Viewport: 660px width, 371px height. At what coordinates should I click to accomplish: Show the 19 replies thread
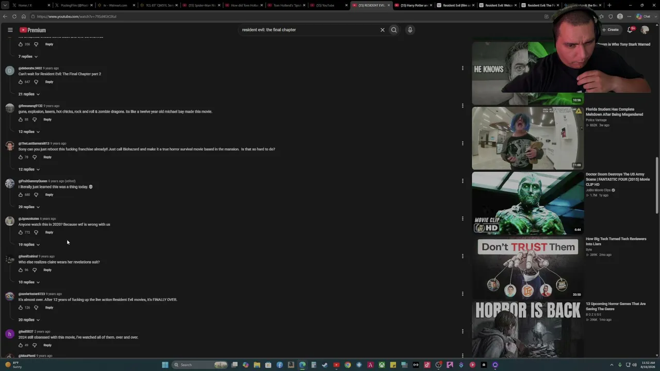coord(29,244)
